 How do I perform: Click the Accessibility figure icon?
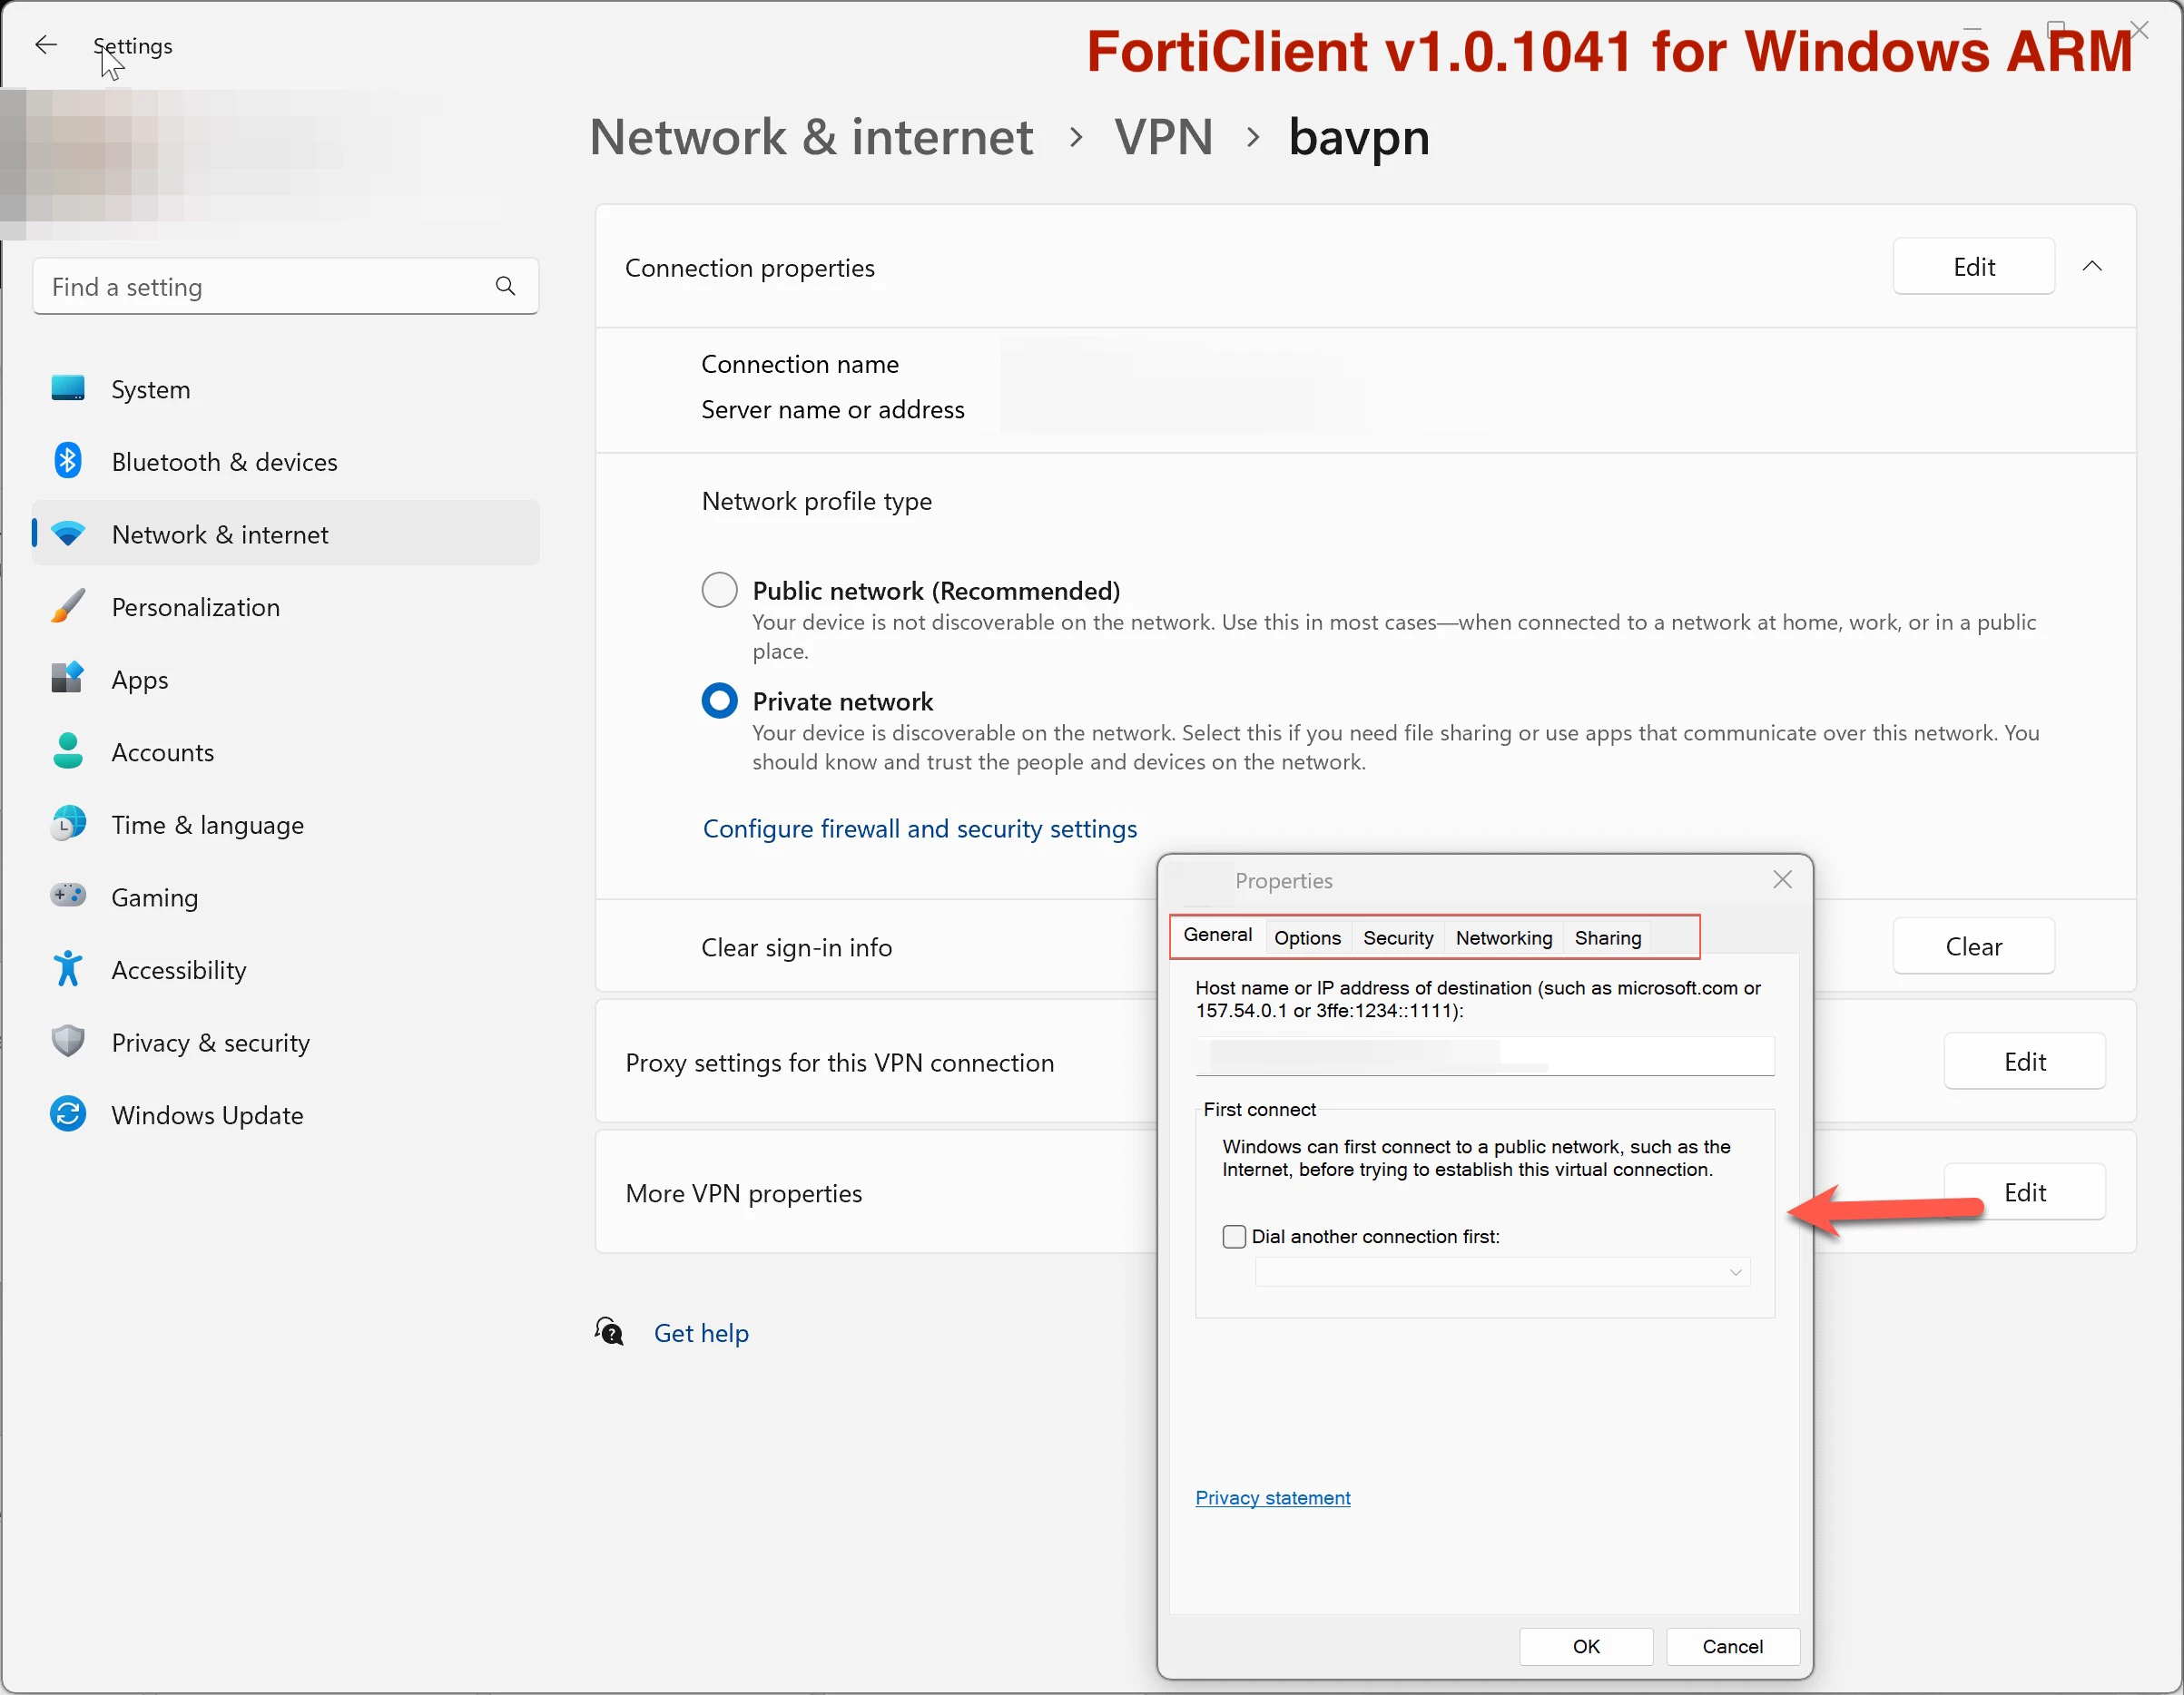tap(68, 969)
